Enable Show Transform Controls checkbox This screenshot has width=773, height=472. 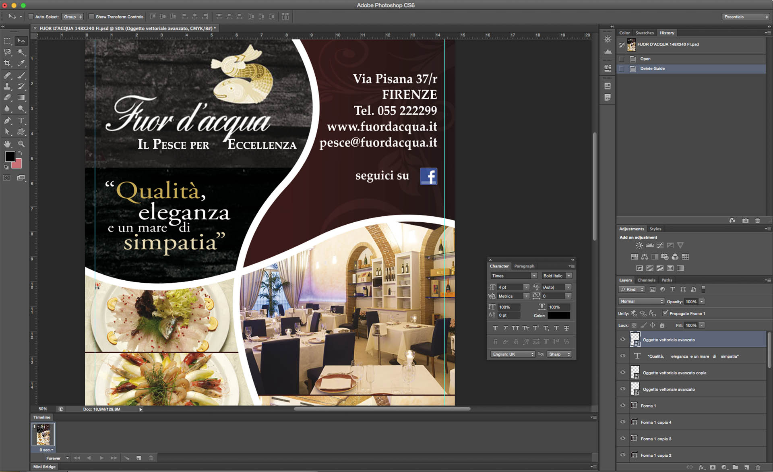[91, 17]
